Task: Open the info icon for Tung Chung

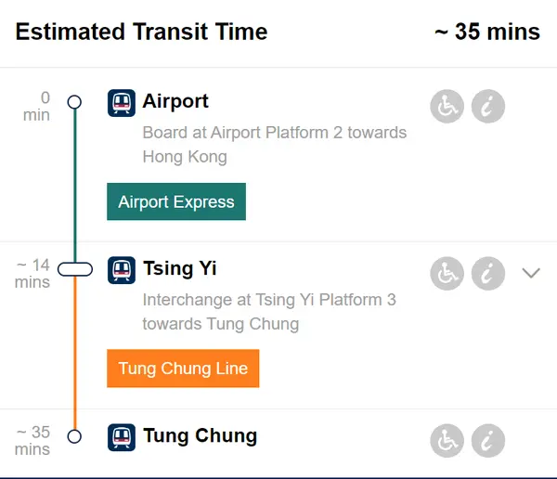Action: pos(488,441)
